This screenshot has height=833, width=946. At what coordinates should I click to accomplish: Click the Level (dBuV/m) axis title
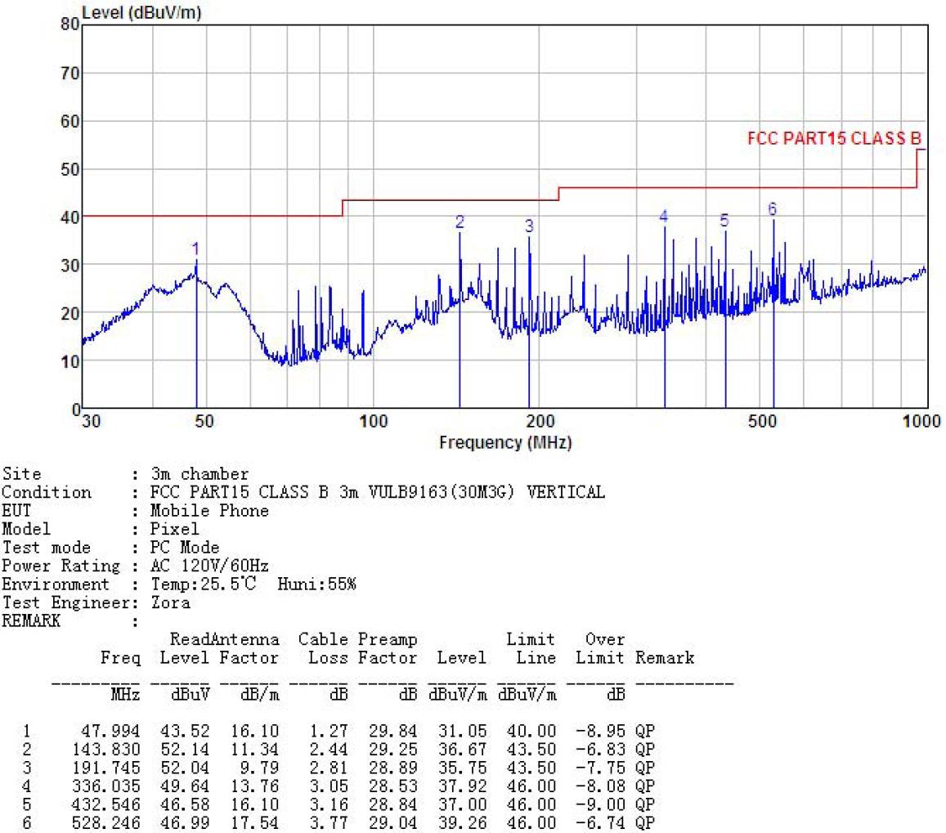(141, 12)
